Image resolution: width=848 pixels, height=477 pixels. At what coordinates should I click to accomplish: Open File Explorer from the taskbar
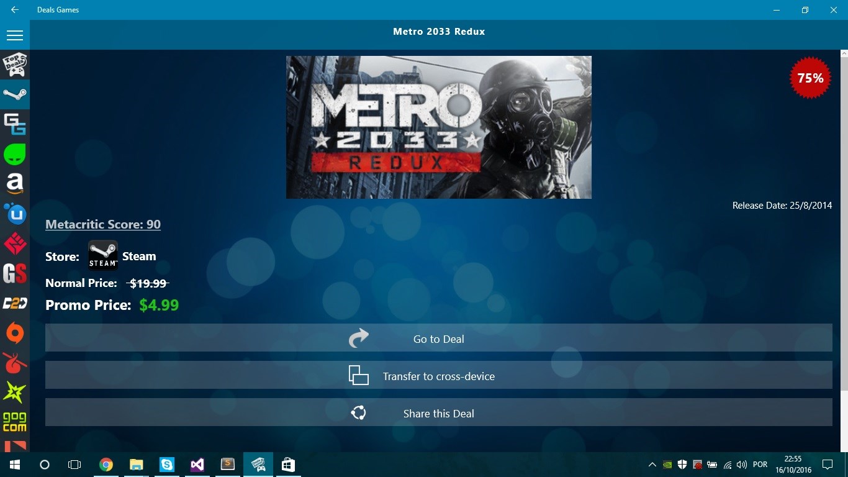tap(136, 465)
